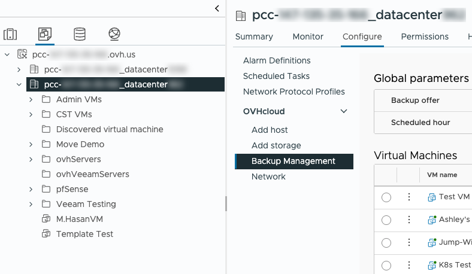472x274 pixels.
Task: Open the Hosts and Clusters inventory view
Action: coord(10,34)
